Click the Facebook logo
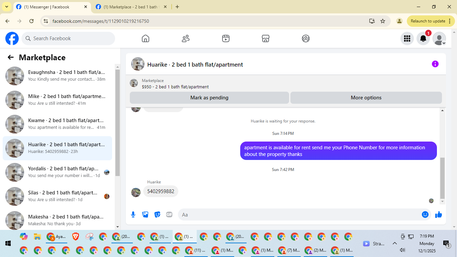The width and height of the screenshot is (457, 257). tap(12, 38)
